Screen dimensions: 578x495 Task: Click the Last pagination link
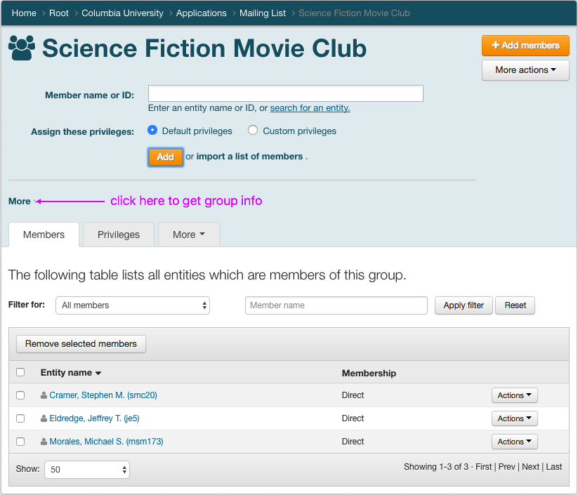point(554,467)
